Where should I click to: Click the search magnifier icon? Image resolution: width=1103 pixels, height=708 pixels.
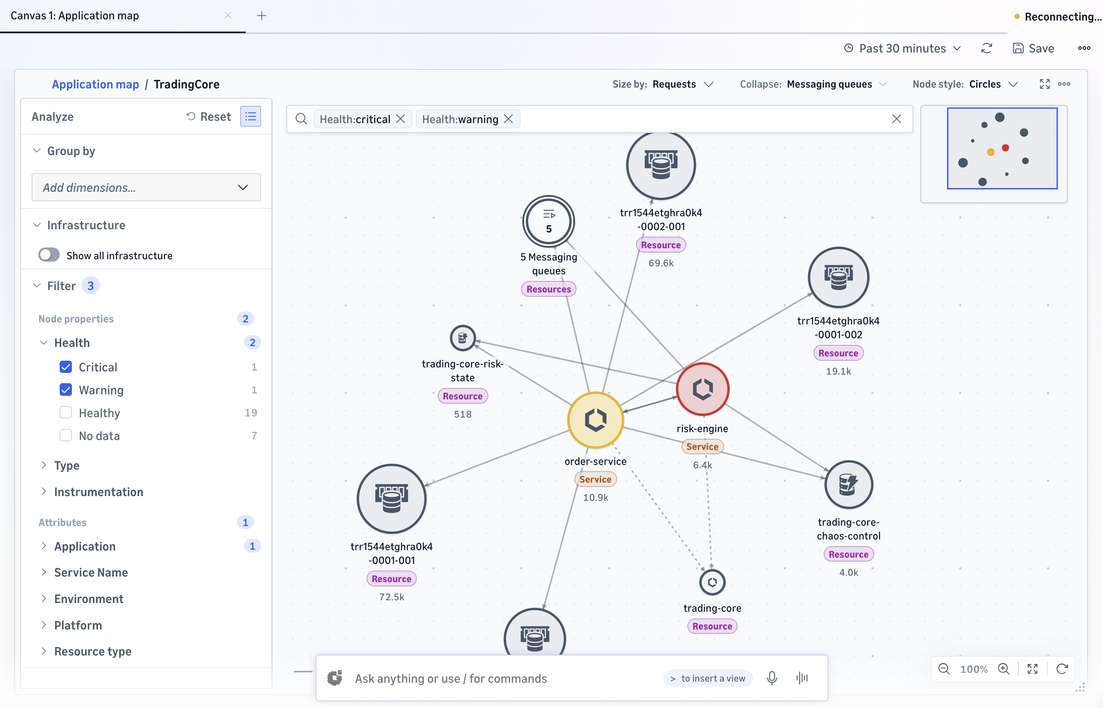[301, 119]
